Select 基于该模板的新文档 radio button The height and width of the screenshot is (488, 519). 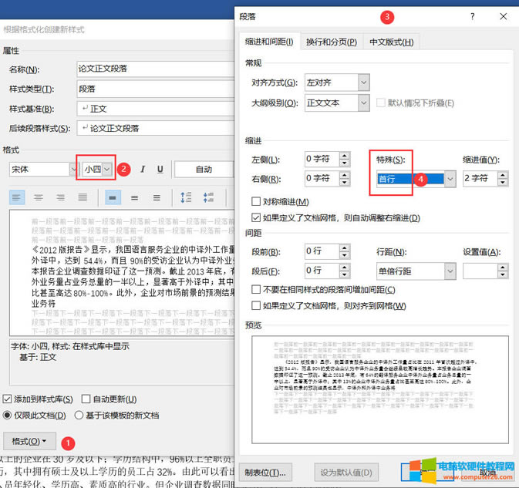pos(79,415)
